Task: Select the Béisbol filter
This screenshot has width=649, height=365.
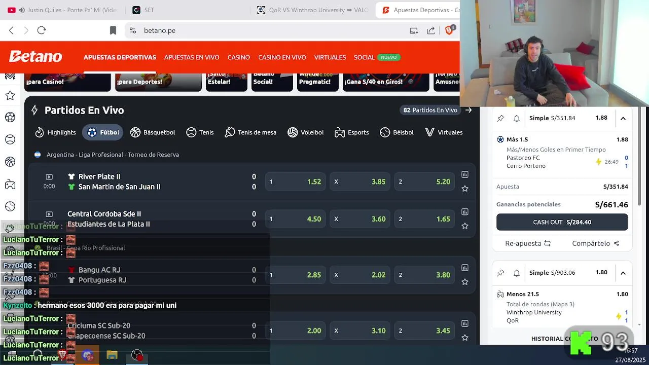Action: [396, 132]
